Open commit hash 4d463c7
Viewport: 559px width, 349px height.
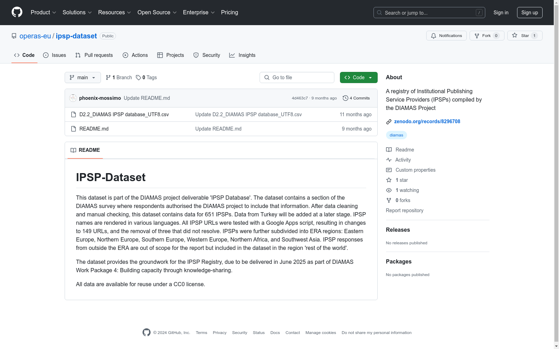tap(300, 98)
